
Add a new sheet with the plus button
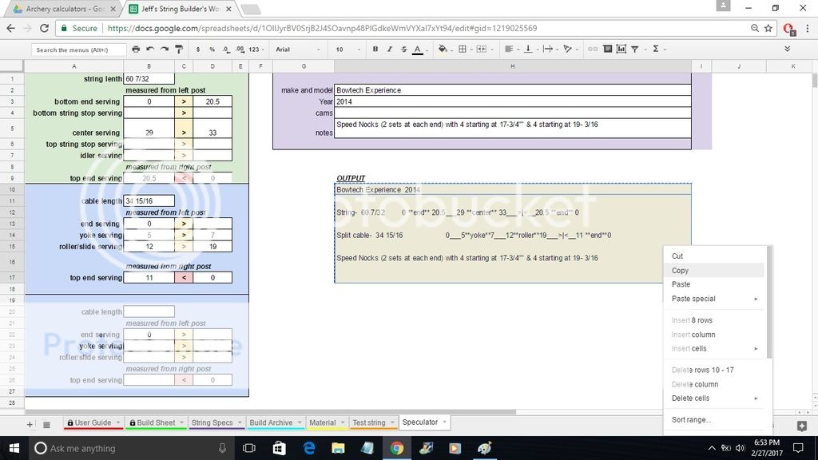pyautogui.click(x=30, y=422)
